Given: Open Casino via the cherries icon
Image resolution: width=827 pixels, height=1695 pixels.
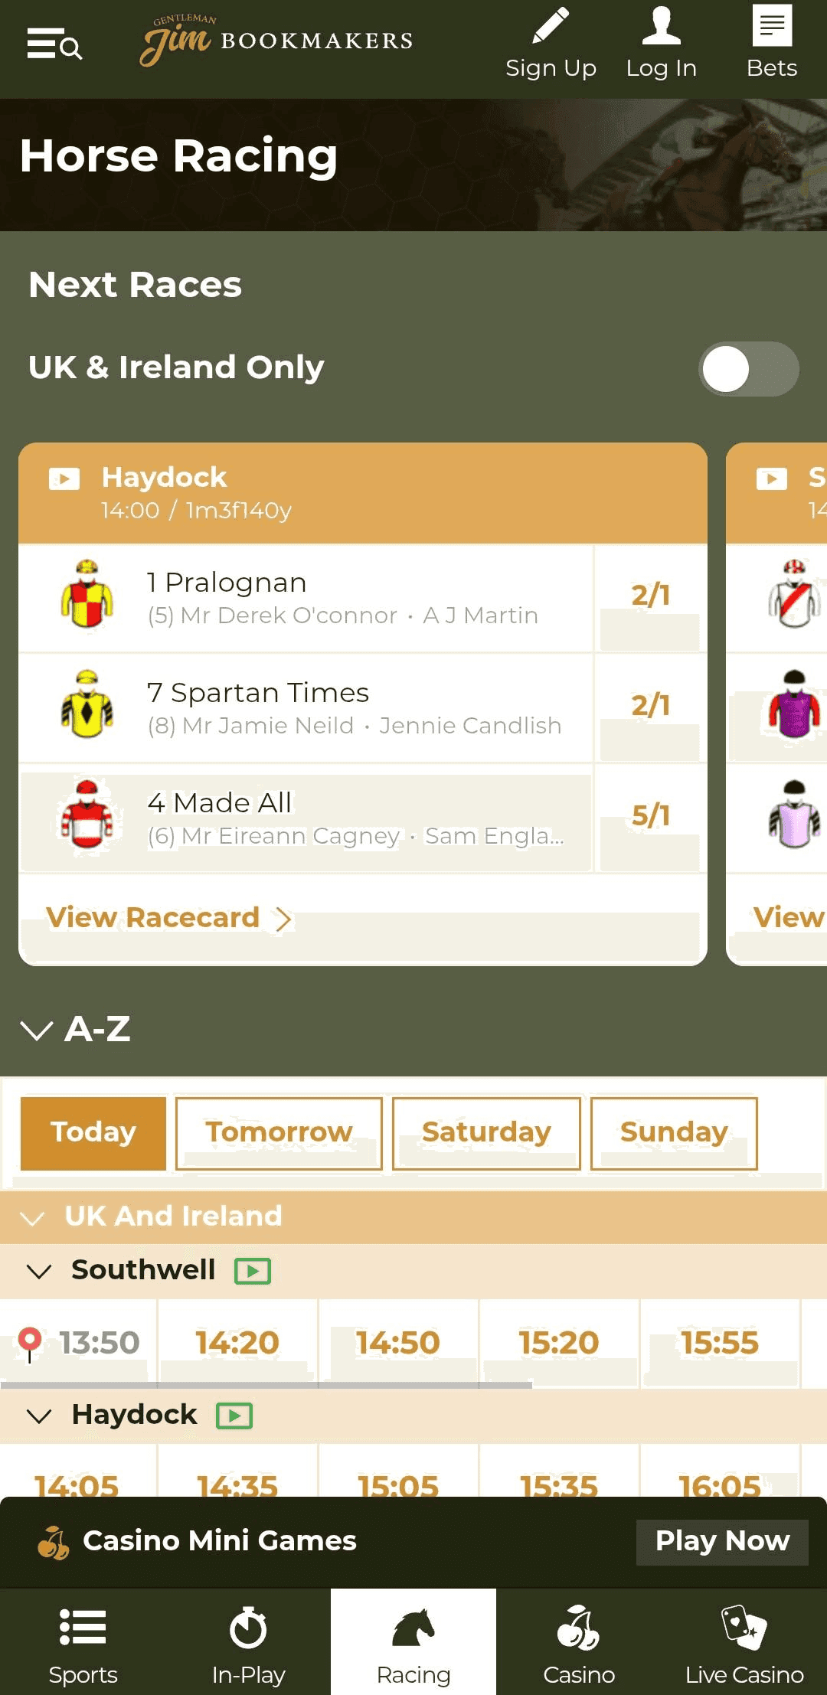Looking at the screenshot, I should [x=578, y=1628].
